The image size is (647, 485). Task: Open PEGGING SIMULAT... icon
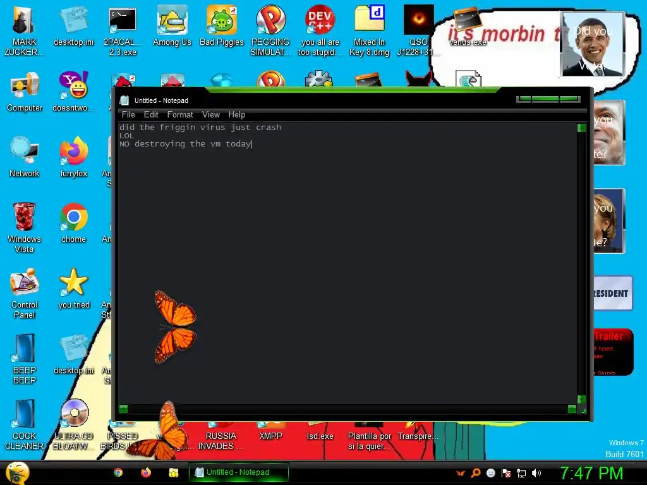pos(270,30)
